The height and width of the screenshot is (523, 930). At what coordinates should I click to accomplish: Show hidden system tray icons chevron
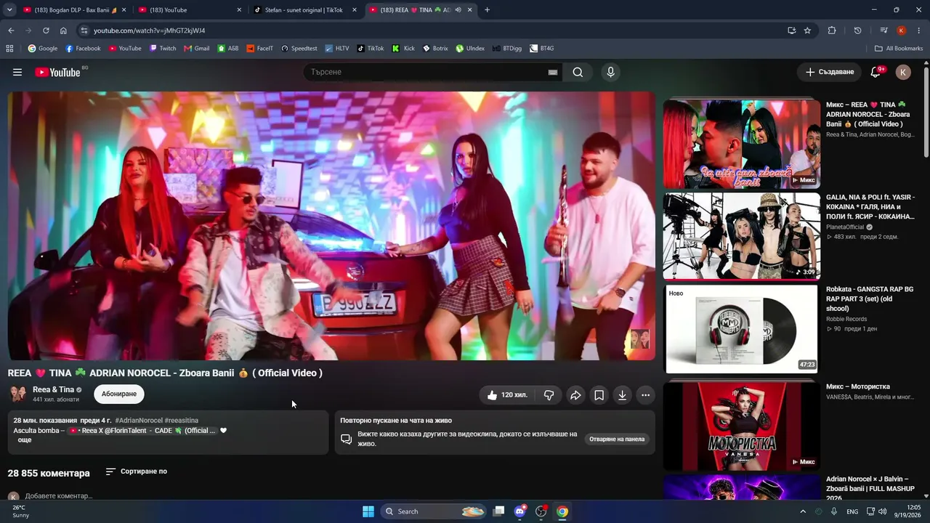point(803,511)
